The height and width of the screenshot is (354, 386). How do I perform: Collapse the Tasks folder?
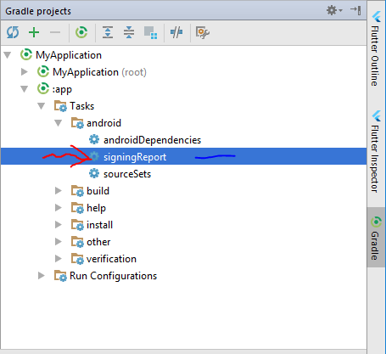click(x=42, y=106)
